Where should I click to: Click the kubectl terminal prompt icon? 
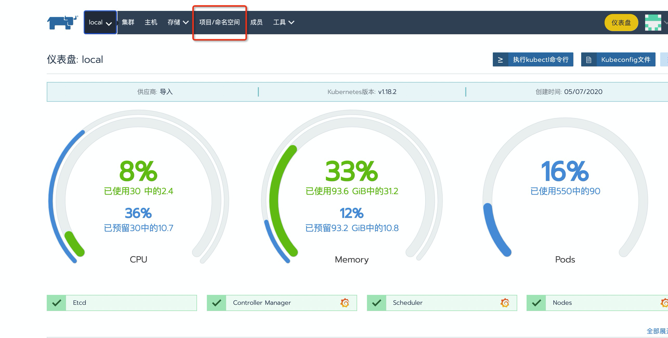[x=500, y=60]
